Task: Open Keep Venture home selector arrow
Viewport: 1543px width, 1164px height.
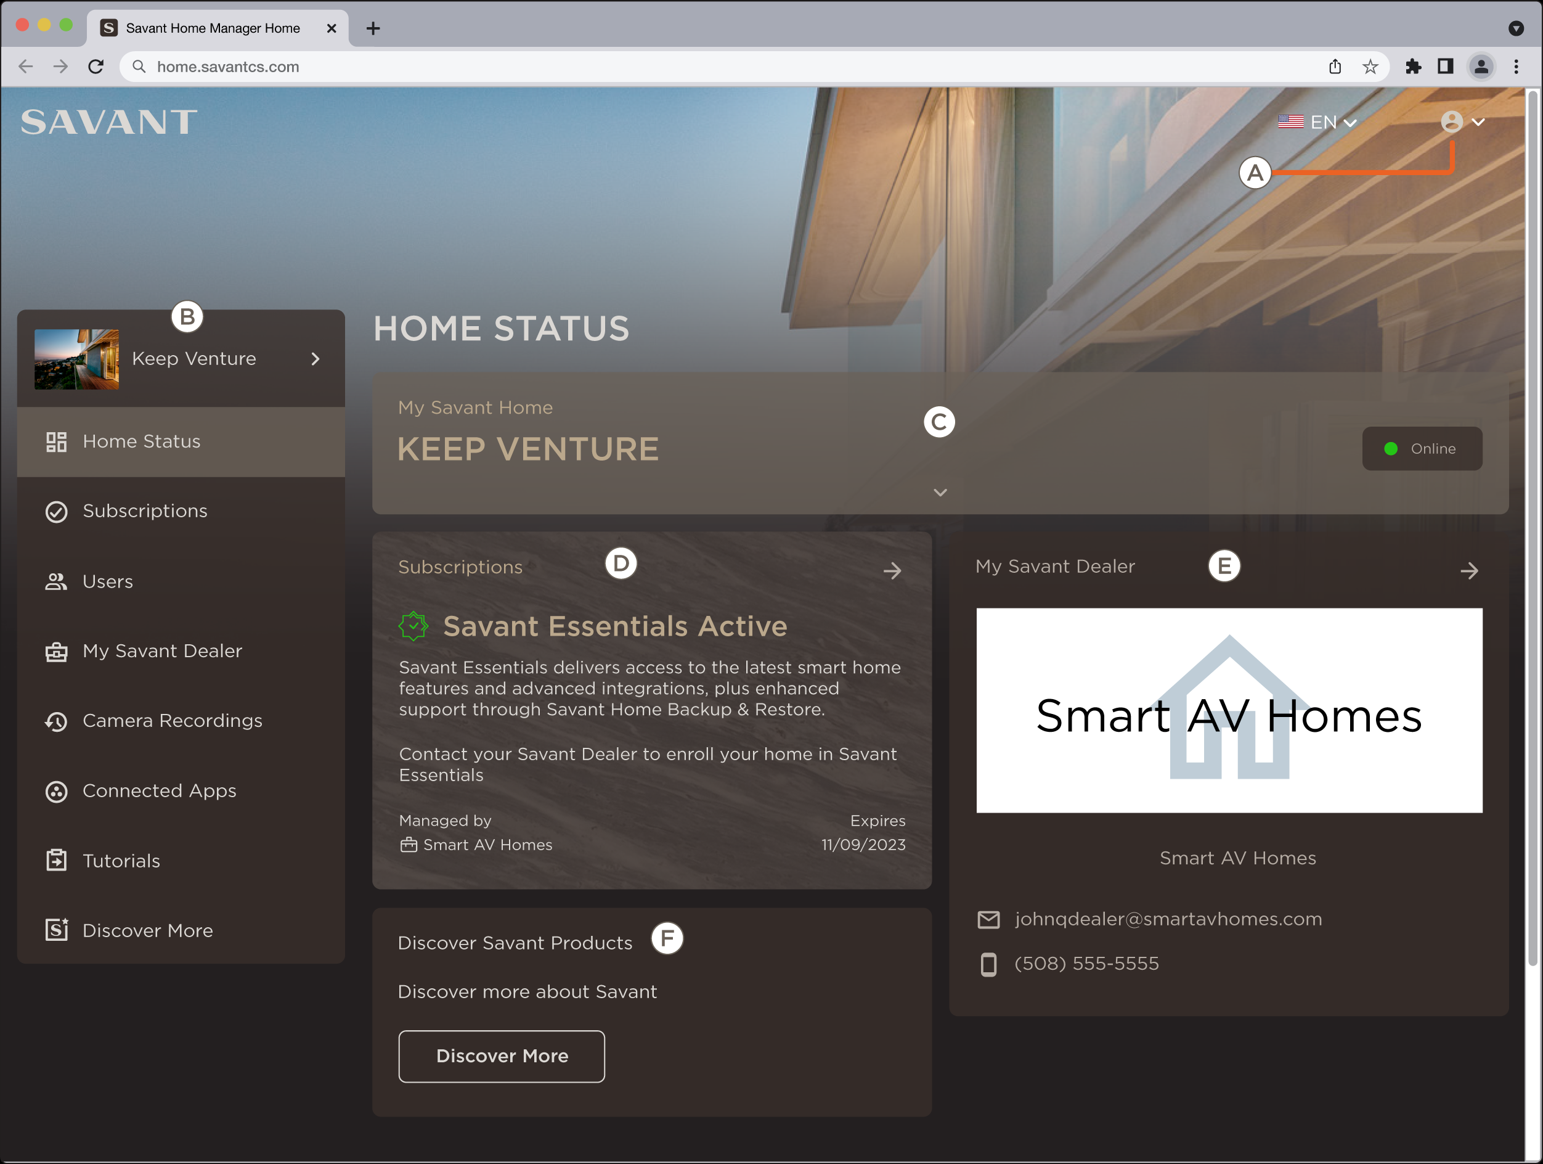Action: click(316, 359)
